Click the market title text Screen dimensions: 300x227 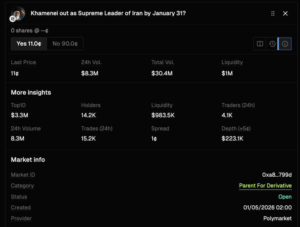pos(108,13)
